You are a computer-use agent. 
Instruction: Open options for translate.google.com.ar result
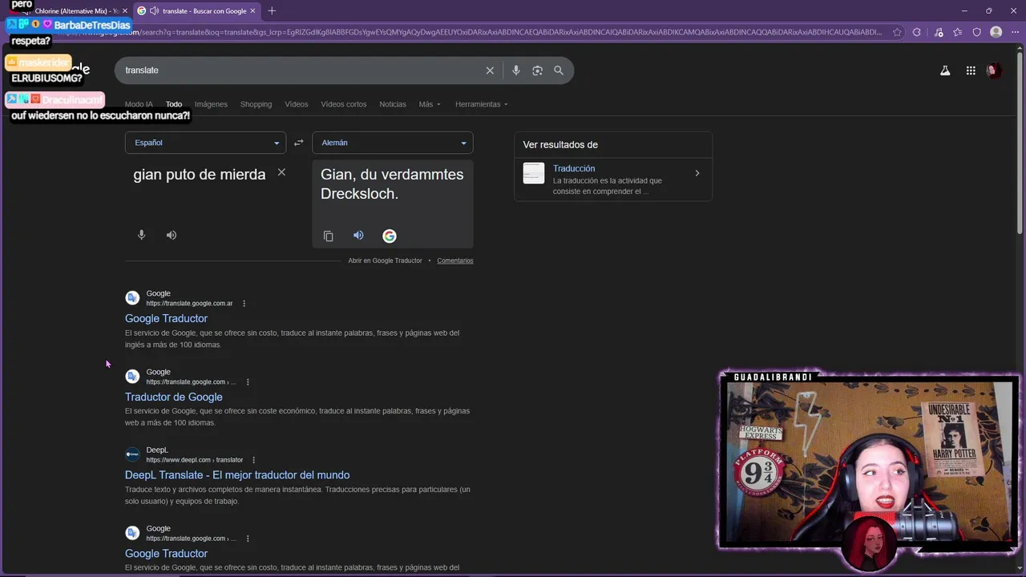[244, 304]
